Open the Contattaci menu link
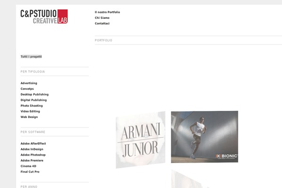The height and width of the screenshot is (188, 282). (x=102, y=23)
